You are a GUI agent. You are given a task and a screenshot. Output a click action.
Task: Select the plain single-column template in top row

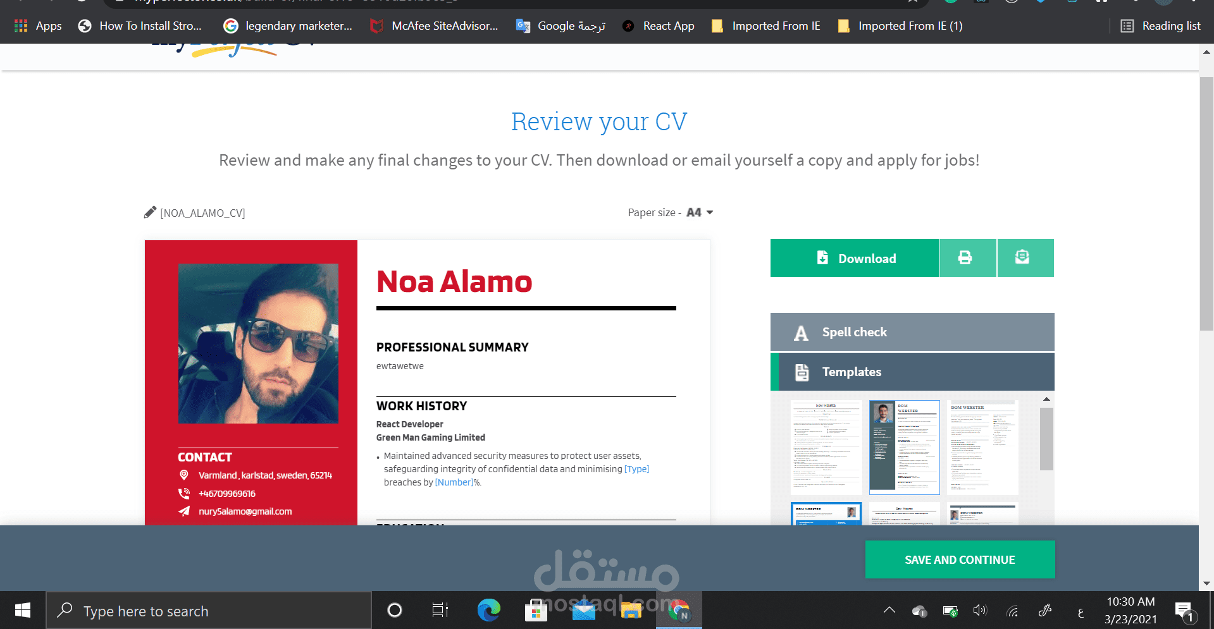point(826,447)
